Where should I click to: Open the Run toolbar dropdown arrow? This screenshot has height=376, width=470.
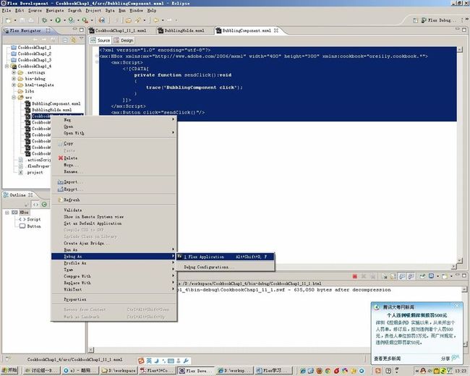[64, 20]
